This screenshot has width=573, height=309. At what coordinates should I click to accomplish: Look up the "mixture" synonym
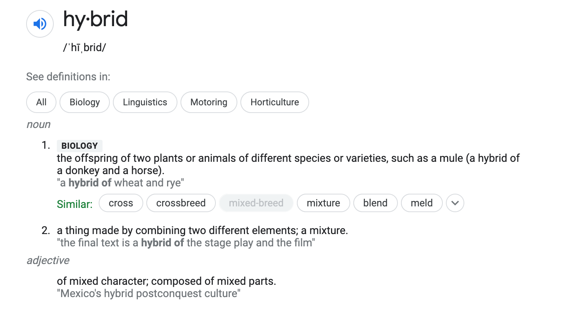(x=323, y=203)
